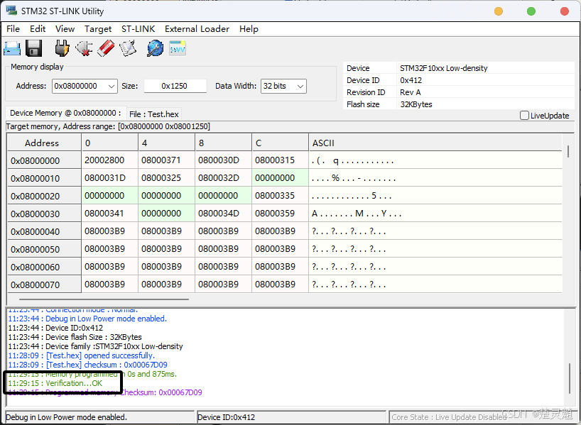Open the File menu
This screenshot has width=581, height=425.
click(13, 29)
